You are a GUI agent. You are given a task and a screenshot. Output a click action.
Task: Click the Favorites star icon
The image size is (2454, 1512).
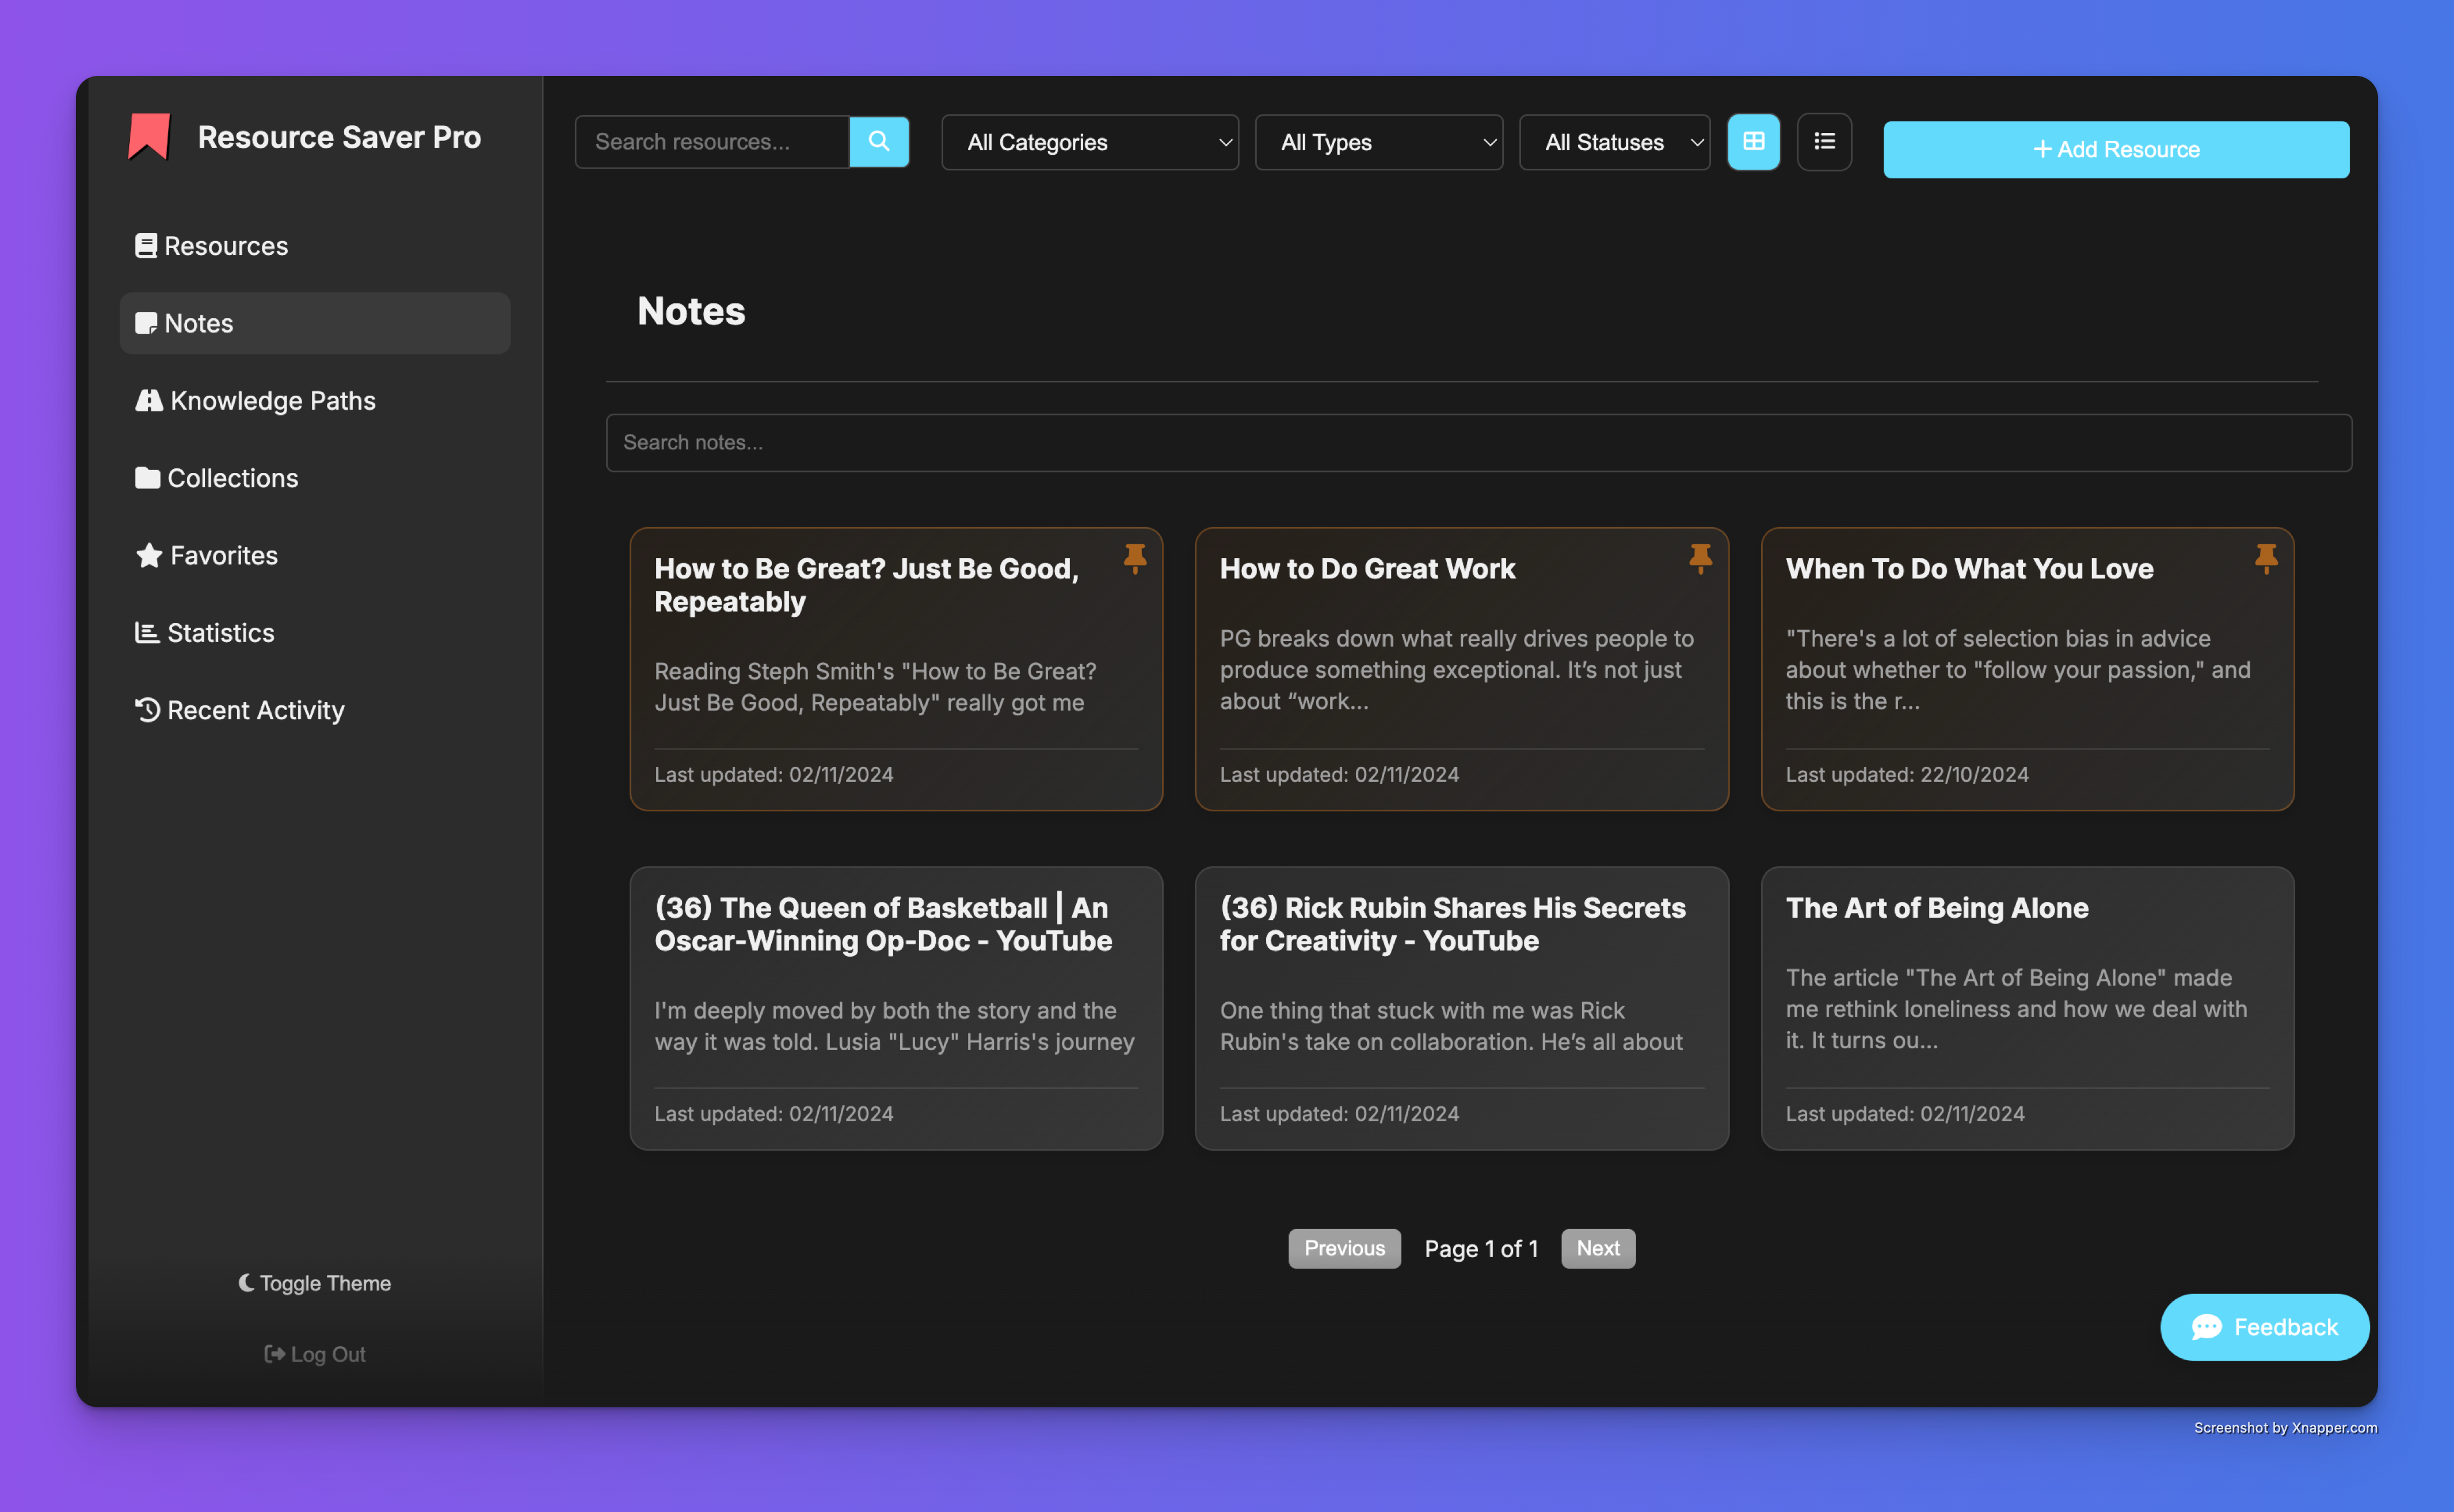click(149, 555)
